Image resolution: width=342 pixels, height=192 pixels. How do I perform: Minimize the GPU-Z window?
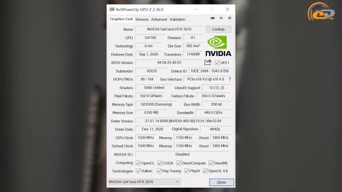point(197,10)
